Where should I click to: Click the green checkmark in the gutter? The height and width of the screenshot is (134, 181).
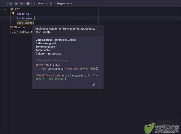5,9
